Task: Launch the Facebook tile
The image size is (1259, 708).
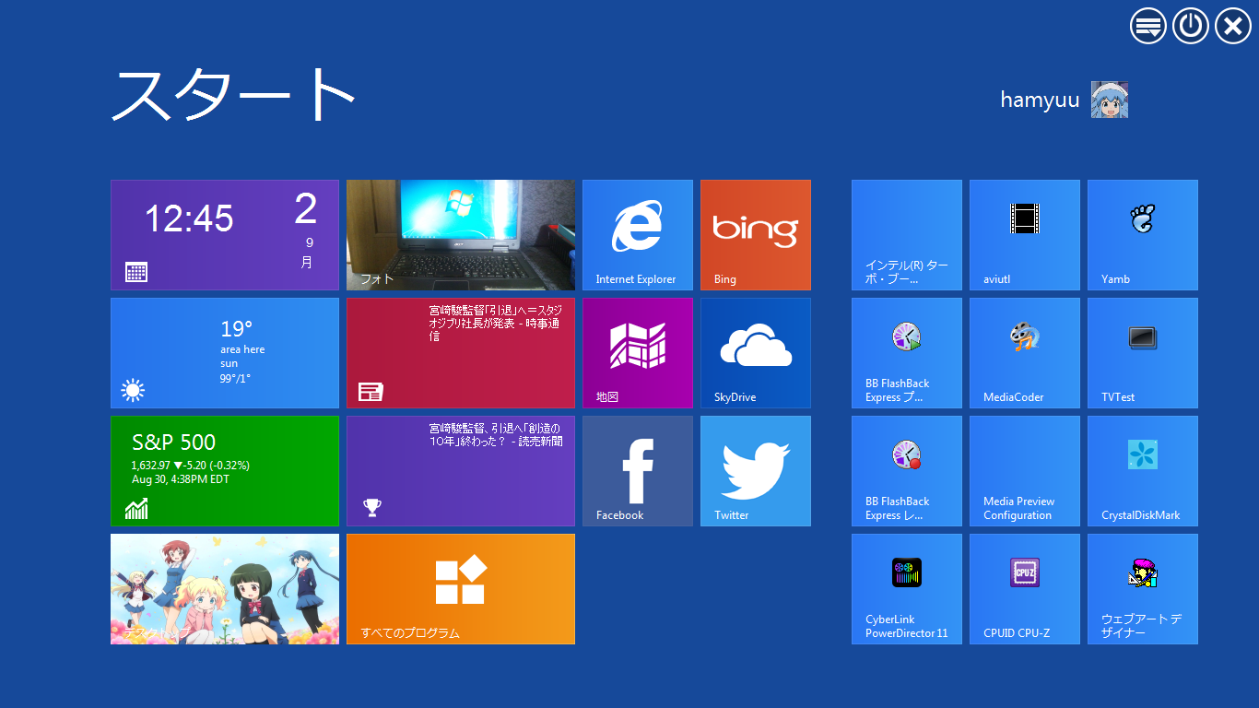Action: (638, 471)
